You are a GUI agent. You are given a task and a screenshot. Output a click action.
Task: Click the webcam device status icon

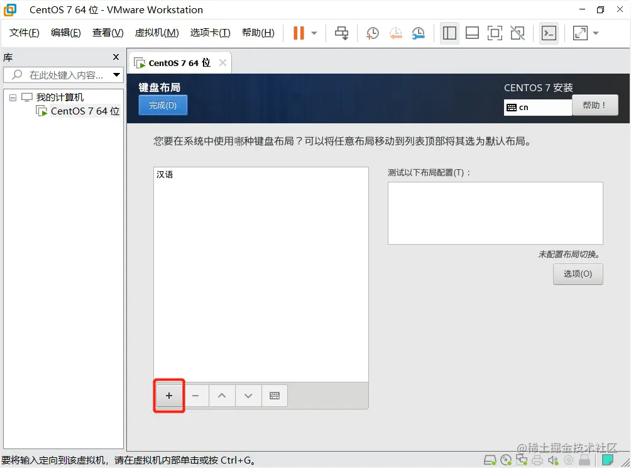click(569, 460)
